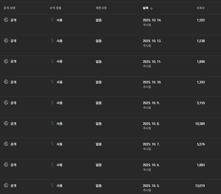The height and width of the screenshot is (194, 221).
Task: Click 없음 restriction in the 2025. 10. 11. row
Action: point(99,61)
